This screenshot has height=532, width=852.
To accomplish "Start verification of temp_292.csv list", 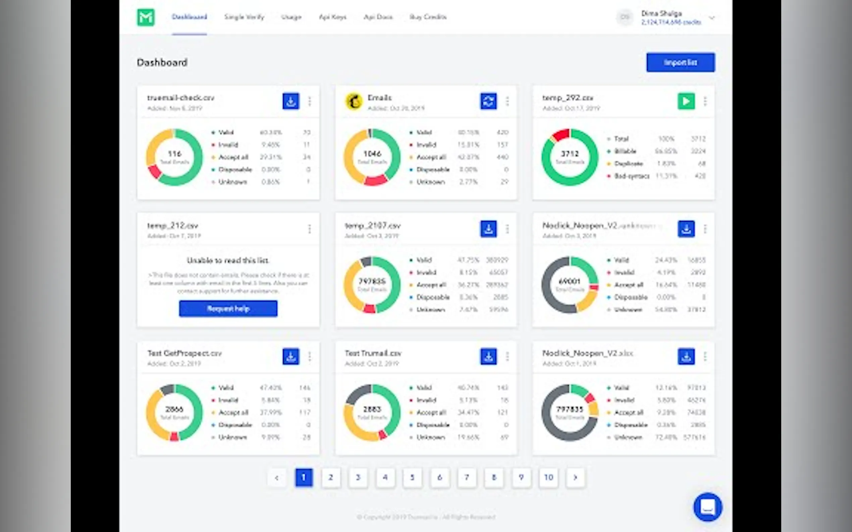I will tap(686, 101).
